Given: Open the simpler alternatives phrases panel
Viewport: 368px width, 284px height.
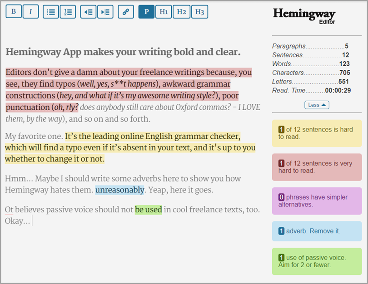Looking at the screenshot, I should [x=317, y=201].
